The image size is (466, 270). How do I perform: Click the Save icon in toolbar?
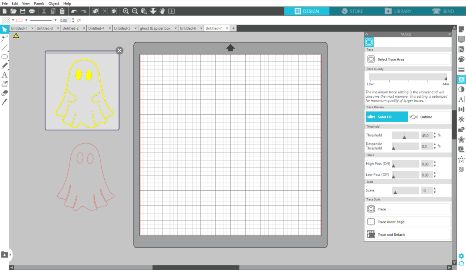coord(23,11)
